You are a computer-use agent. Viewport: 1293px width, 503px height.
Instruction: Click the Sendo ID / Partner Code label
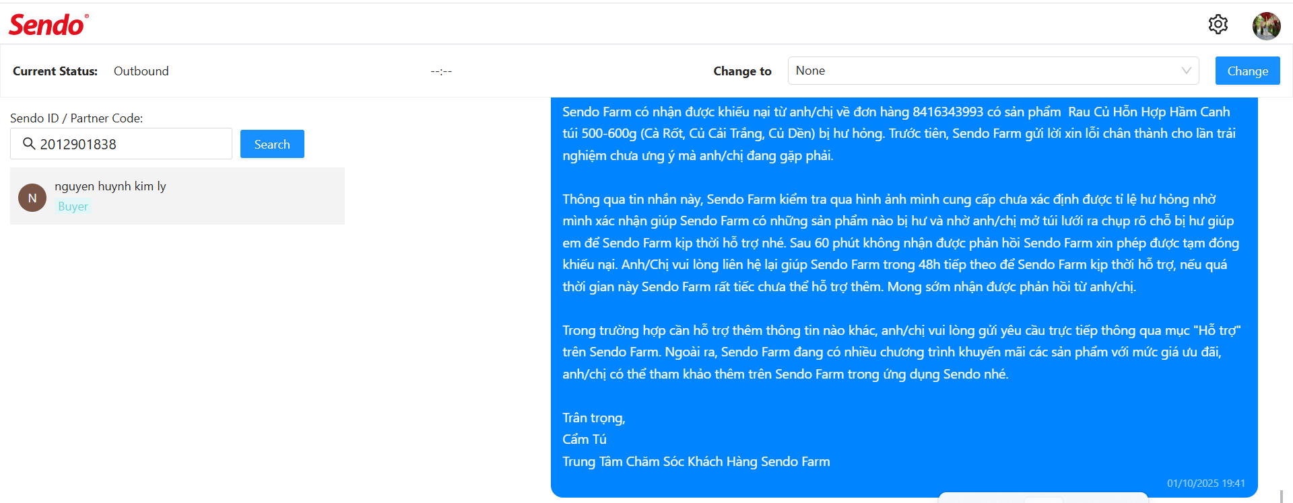[x=77, y=118]
